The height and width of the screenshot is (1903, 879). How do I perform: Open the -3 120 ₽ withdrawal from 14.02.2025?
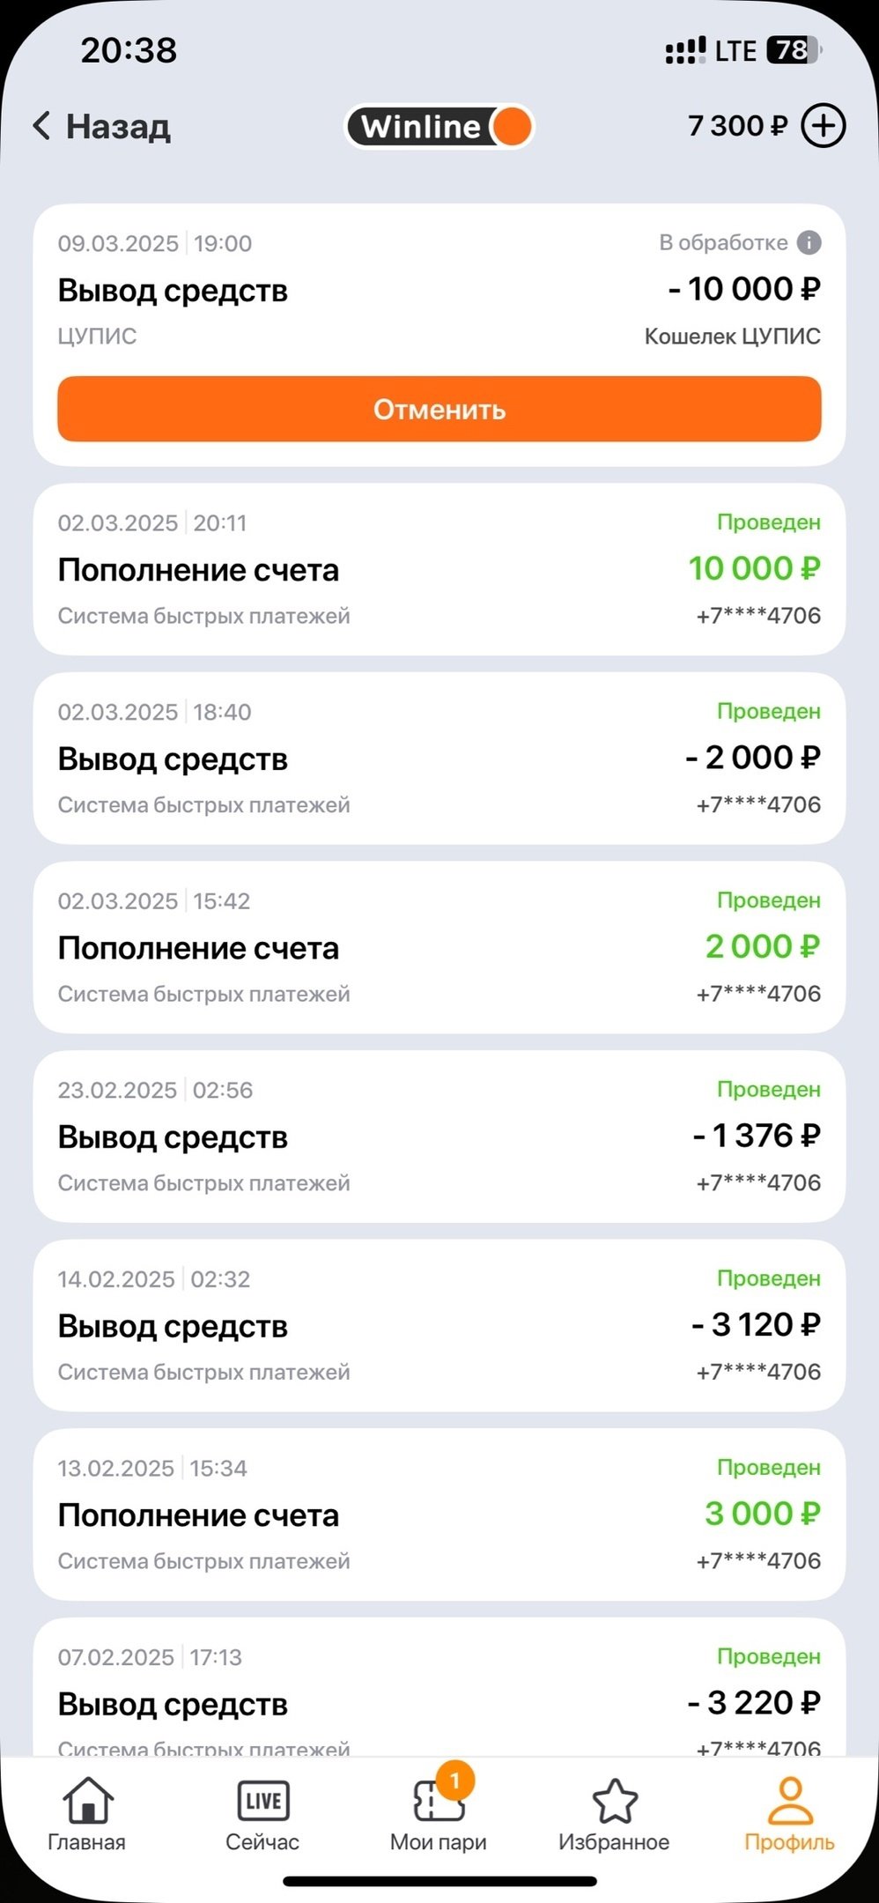tap(439, 1326)
